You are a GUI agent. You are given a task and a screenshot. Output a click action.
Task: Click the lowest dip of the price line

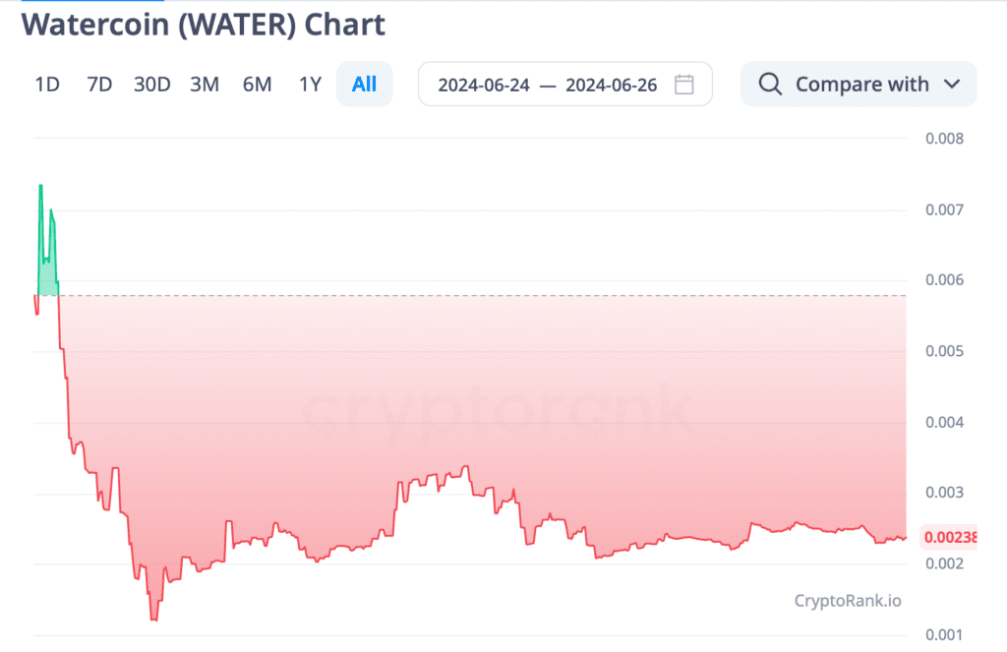[x=153, y=619]
